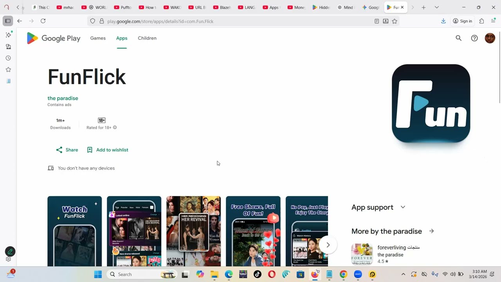Click the Share icon for FunFlick
This screenshot has height=282, width=501.
59,150
